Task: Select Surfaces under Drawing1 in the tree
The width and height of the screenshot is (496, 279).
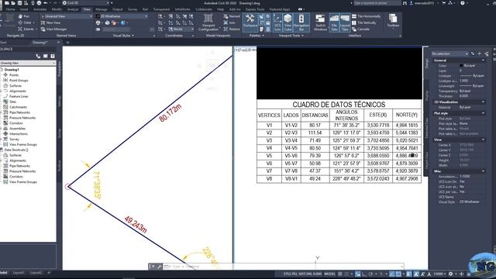Action: tap(15, 86)
